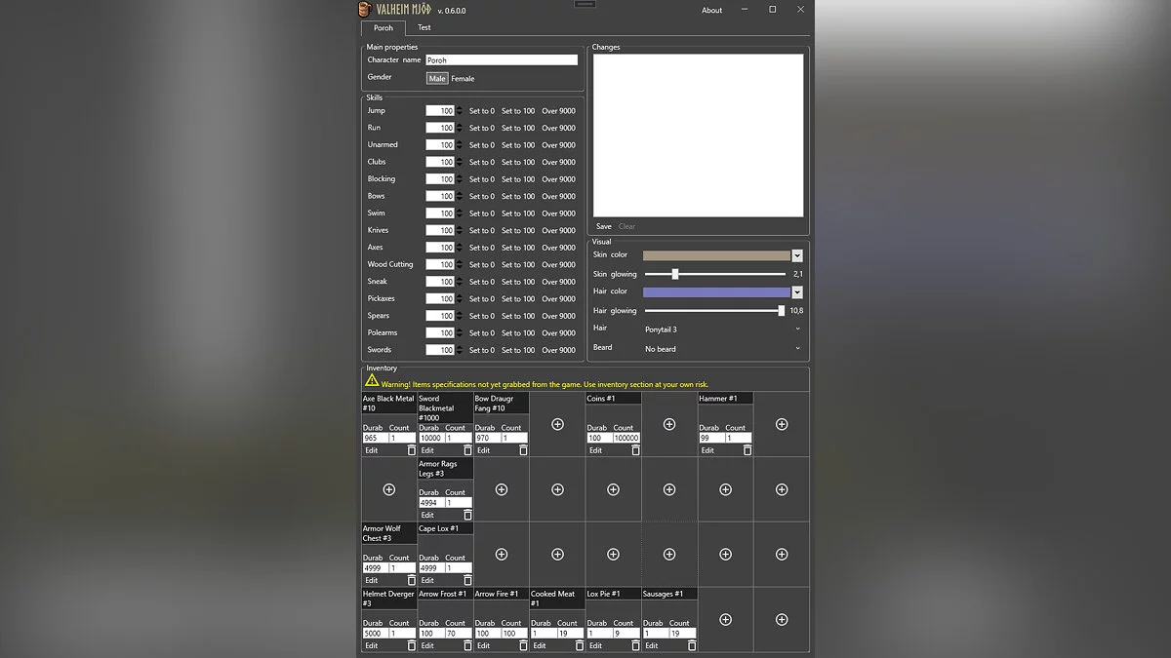
Task: Remove the Hammer #1 item via trash
Action: [747, 450]
